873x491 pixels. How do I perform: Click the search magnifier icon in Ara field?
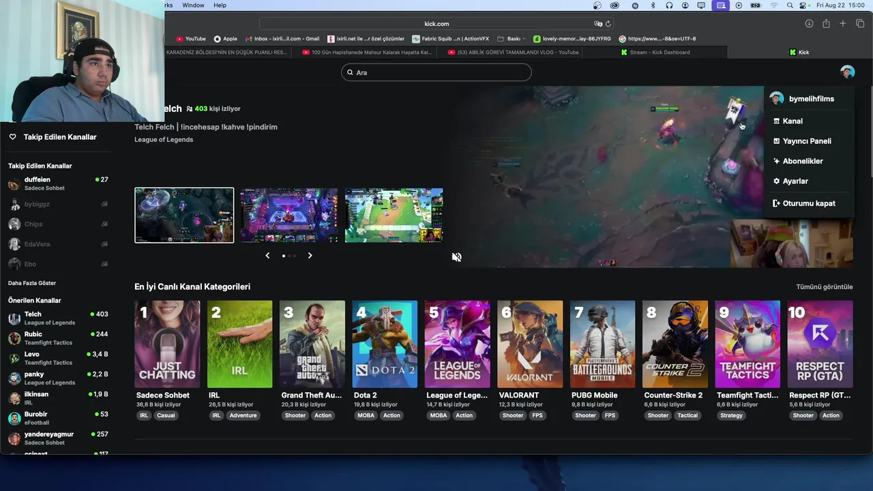pos(351,72)
